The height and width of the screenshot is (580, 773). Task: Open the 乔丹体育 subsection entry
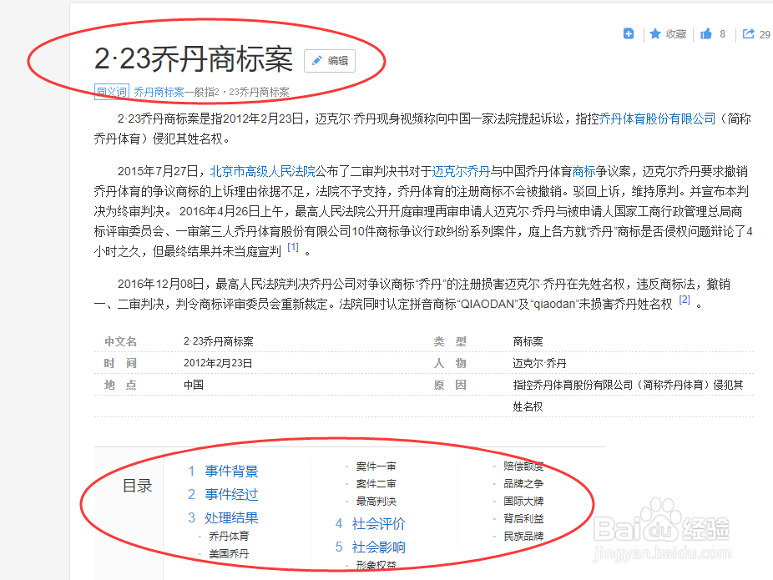pyautogui.click(x=229, y=536)
